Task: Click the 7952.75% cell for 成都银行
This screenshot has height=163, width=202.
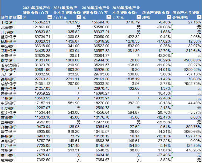Action: click(x=186, y=84)
